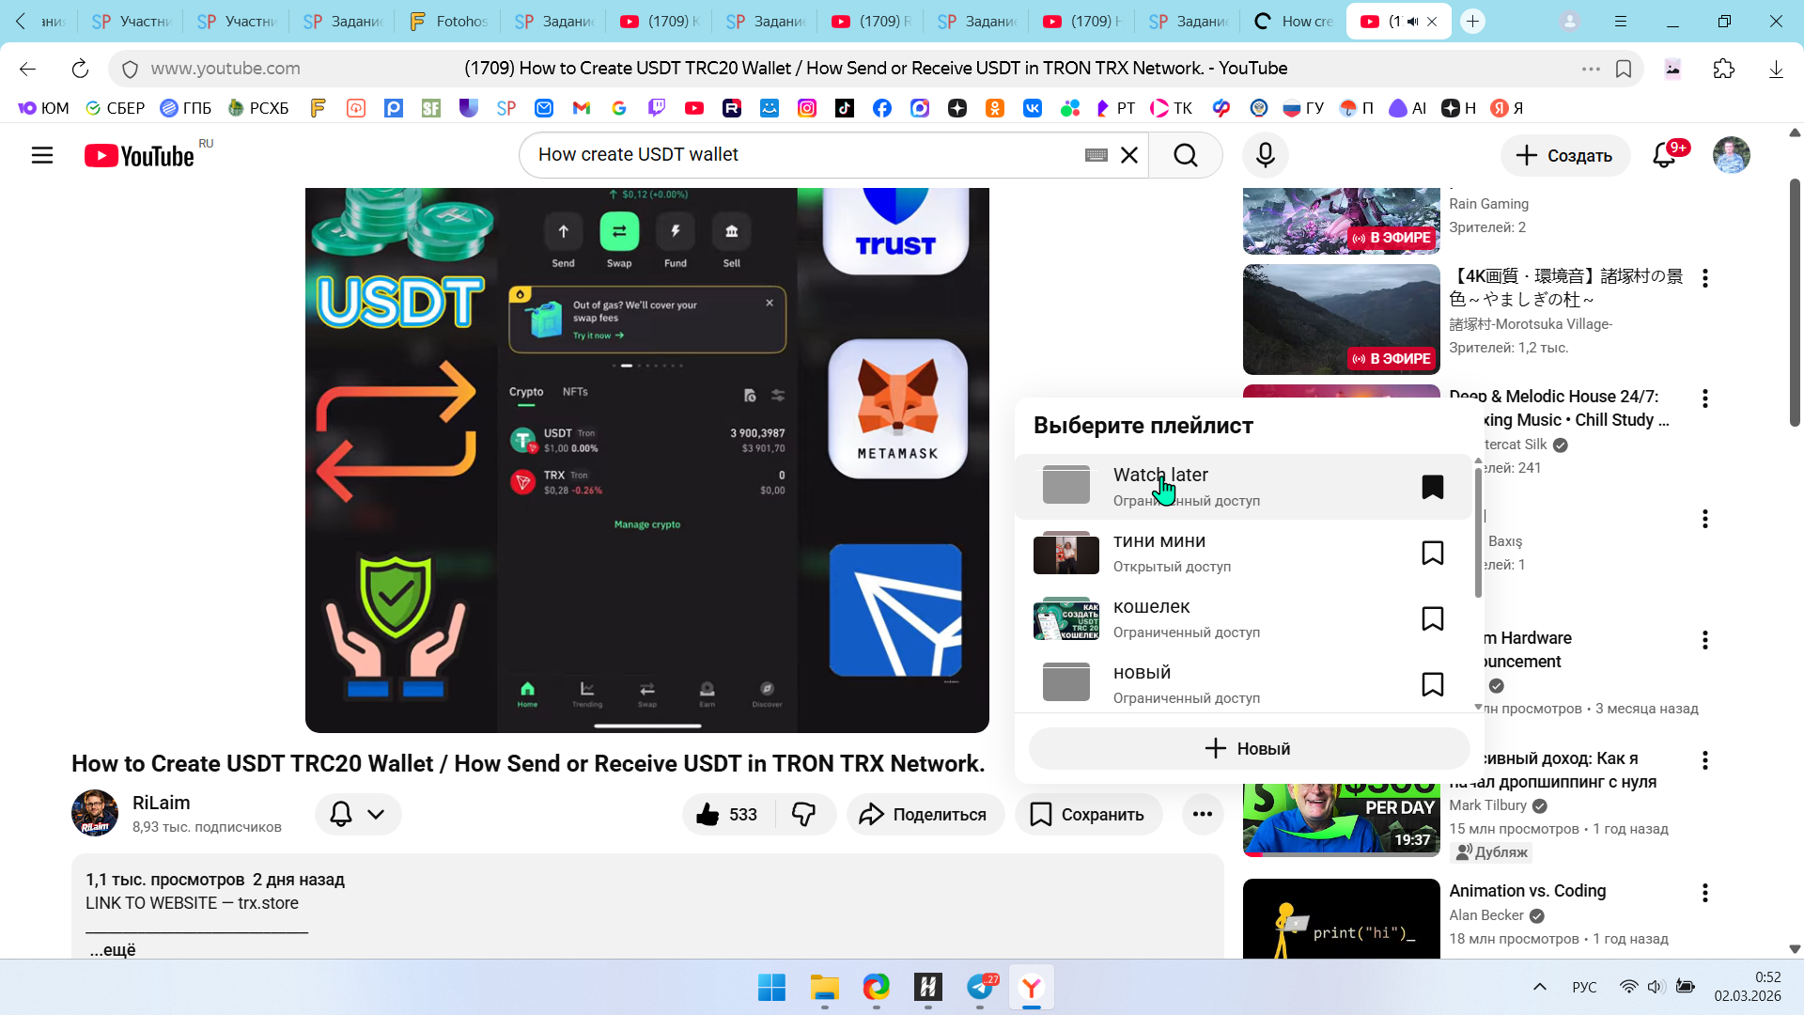Expand subscription notification bell dropdown

(x=358, y=814)
